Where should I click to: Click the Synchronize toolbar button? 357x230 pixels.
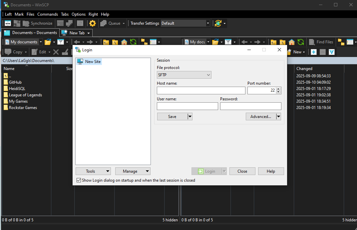click(38, 23)
